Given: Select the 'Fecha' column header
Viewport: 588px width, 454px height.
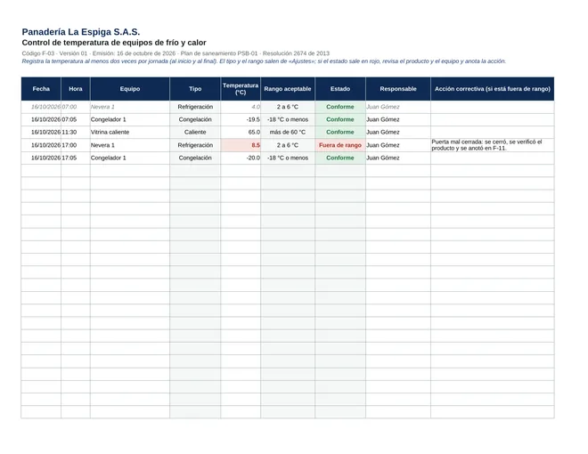Looking at the screenshot, I should tap(41, 89).
